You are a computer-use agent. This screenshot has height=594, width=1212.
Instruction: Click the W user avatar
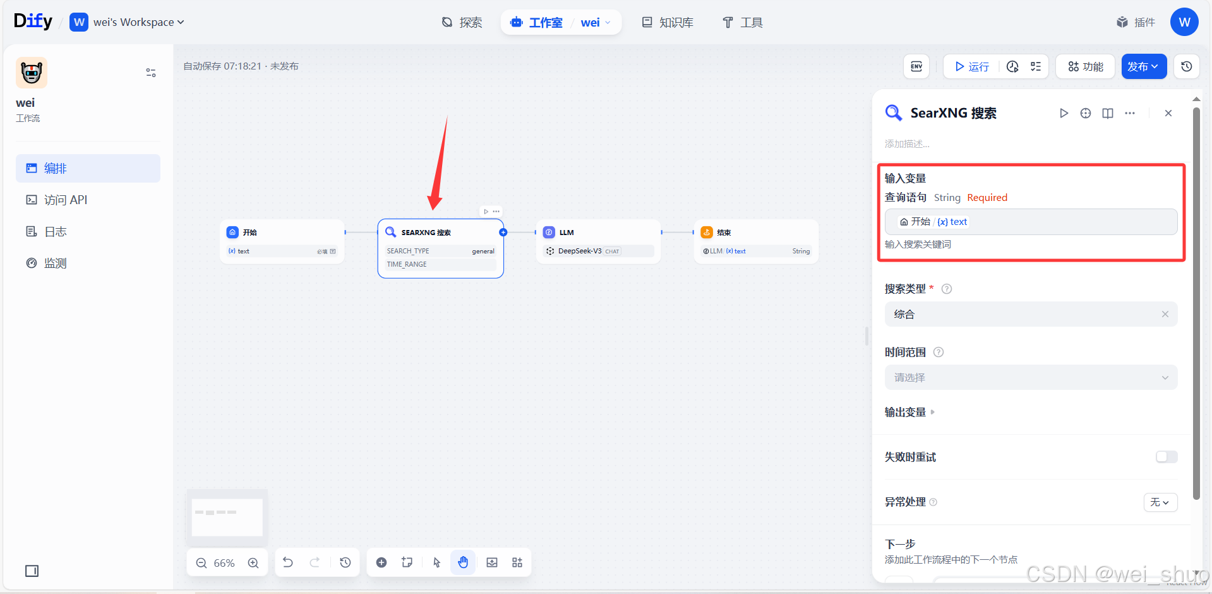pyautogui.click(x=1184, y=22)
